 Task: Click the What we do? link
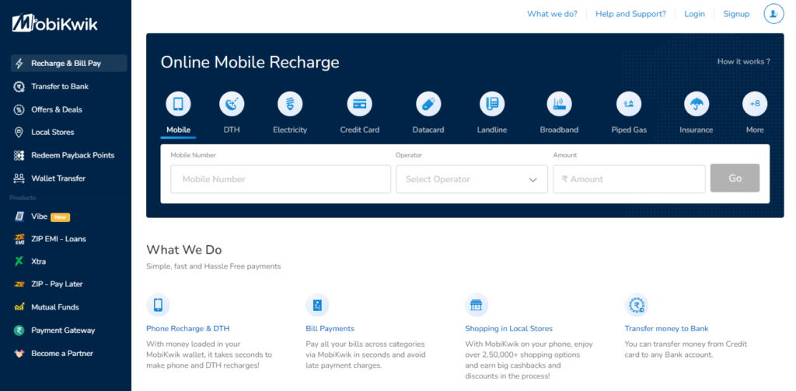click(x=552, y=14)
